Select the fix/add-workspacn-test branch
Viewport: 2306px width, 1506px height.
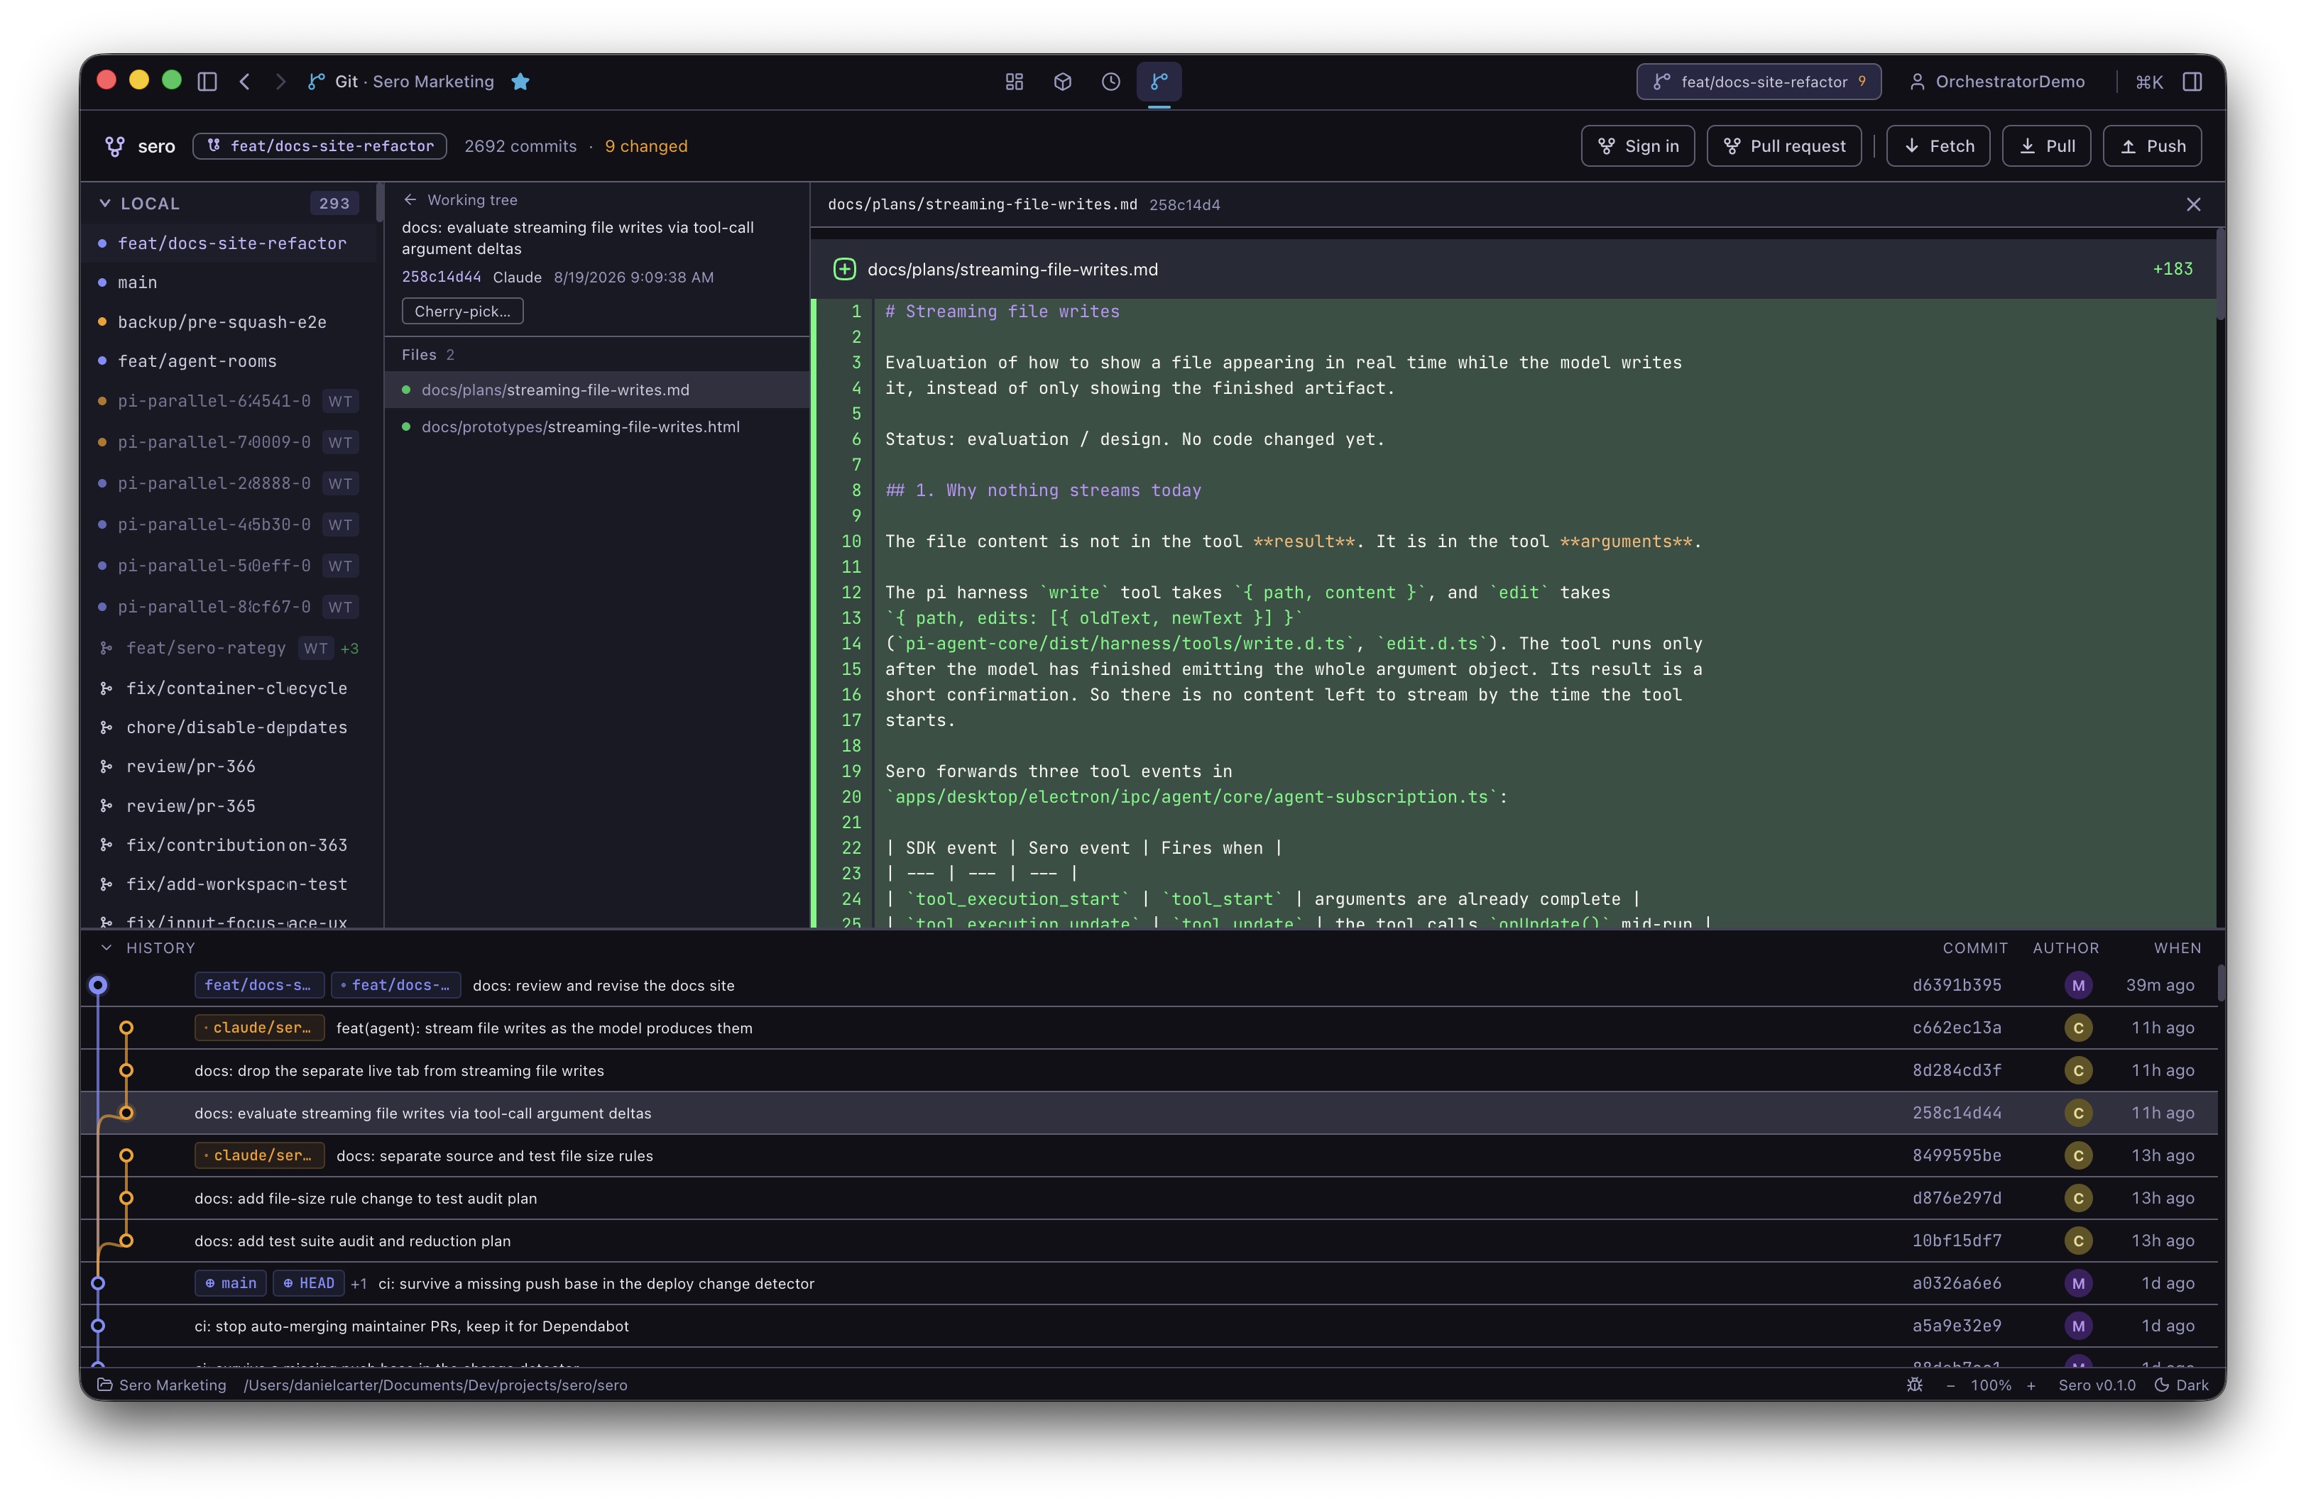[x=229, y=884]
